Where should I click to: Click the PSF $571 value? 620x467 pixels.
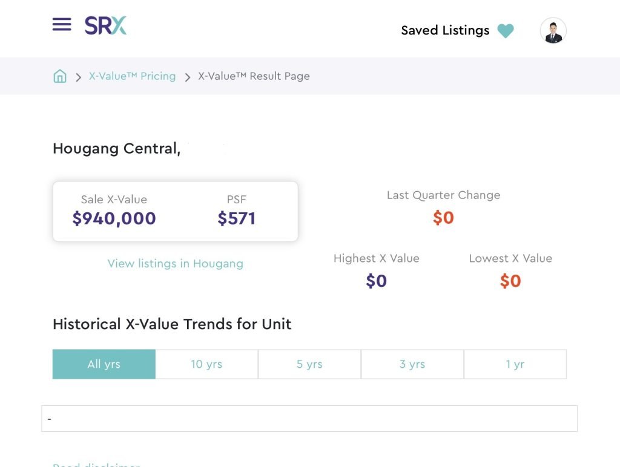236,218
